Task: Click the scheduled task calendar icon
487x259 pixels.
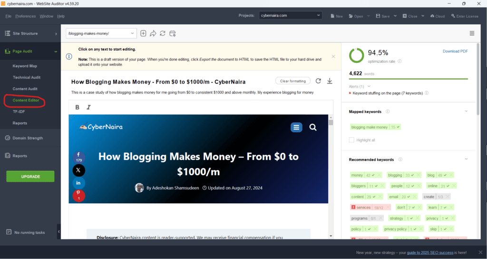Action: click(172, 33)
